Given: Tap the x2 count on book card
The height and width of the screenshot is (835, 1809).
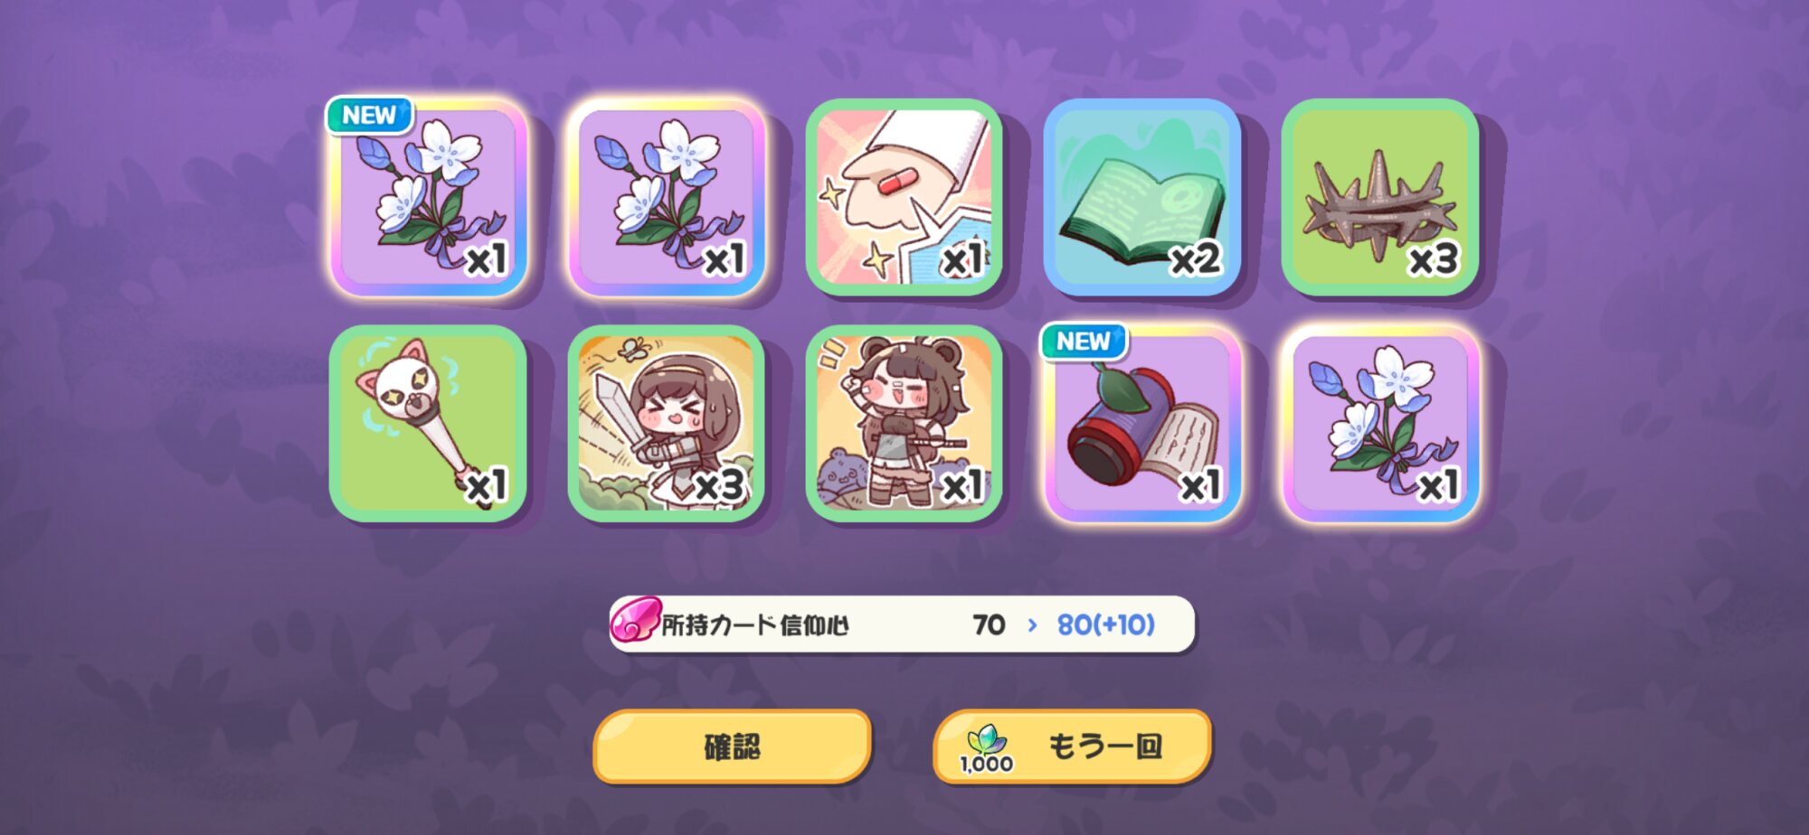Looking at the screenshot, I should (x=1196, y=261).
